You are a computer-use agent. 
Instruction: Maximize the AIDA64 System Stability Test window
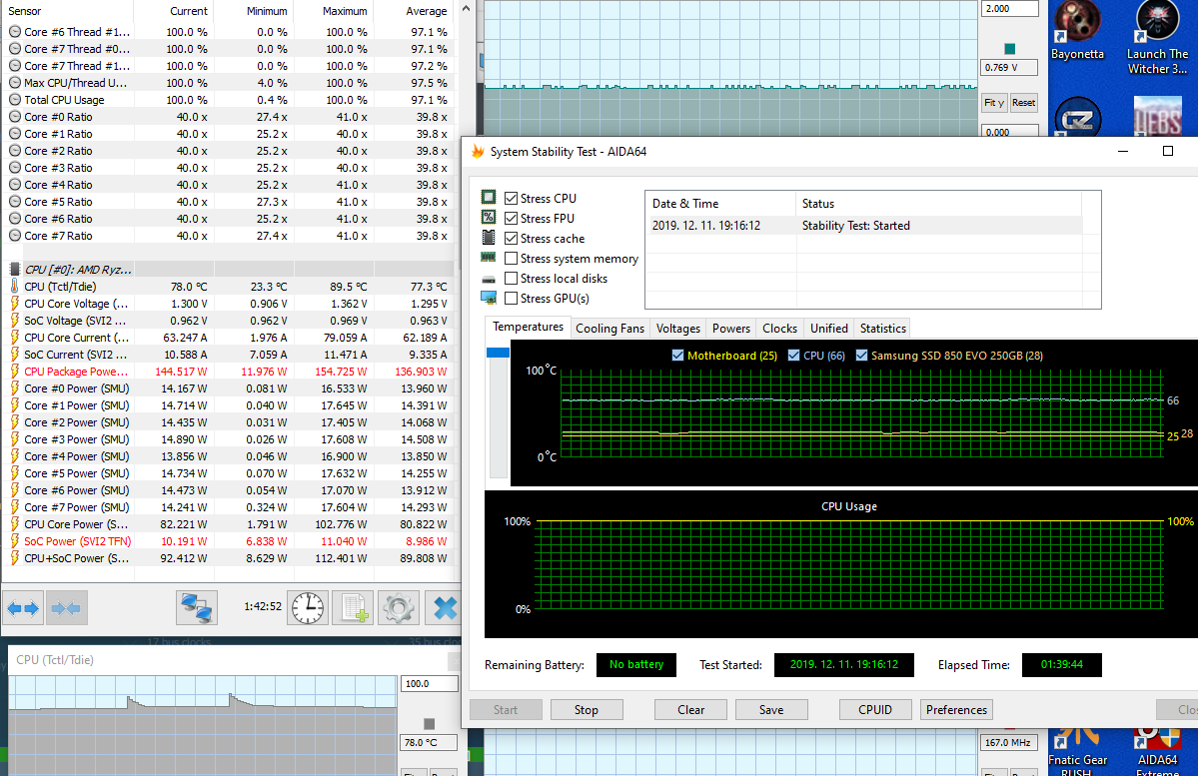pyautogui.click(x=1167, y=151)
